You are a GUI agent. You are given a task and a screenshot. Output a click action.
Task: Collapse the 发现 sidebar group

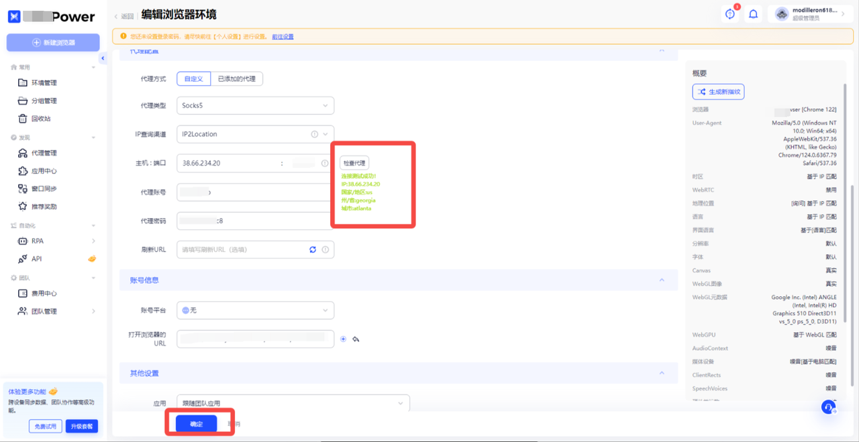coord(93,137)
